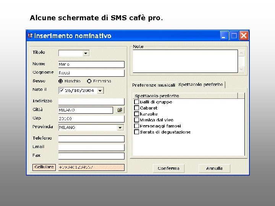
Task: Check the Serata di degustazione option
Action: point(136,132)
